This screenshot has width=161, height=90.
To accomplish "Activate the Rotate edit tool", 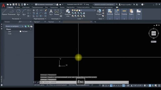I will (x=37, y=10).
